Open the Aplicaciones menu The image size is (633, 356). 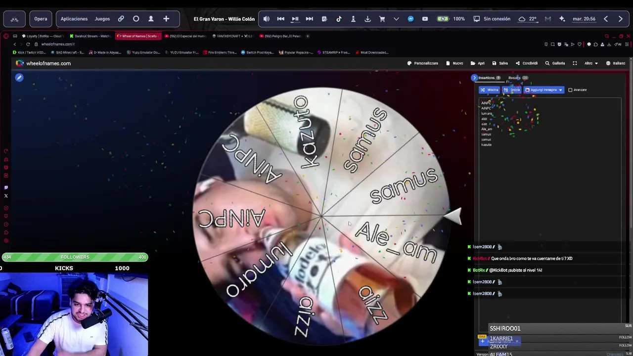74,19
